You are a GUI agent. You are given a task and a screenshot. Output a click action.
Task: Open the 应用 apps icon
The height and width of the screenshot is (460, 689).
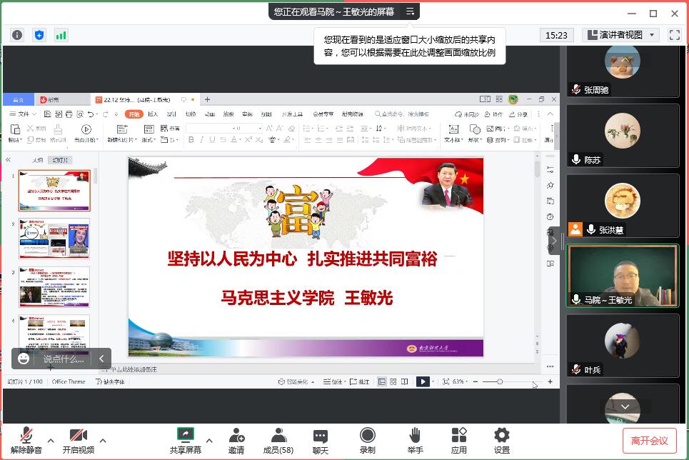tap(459, 440)
